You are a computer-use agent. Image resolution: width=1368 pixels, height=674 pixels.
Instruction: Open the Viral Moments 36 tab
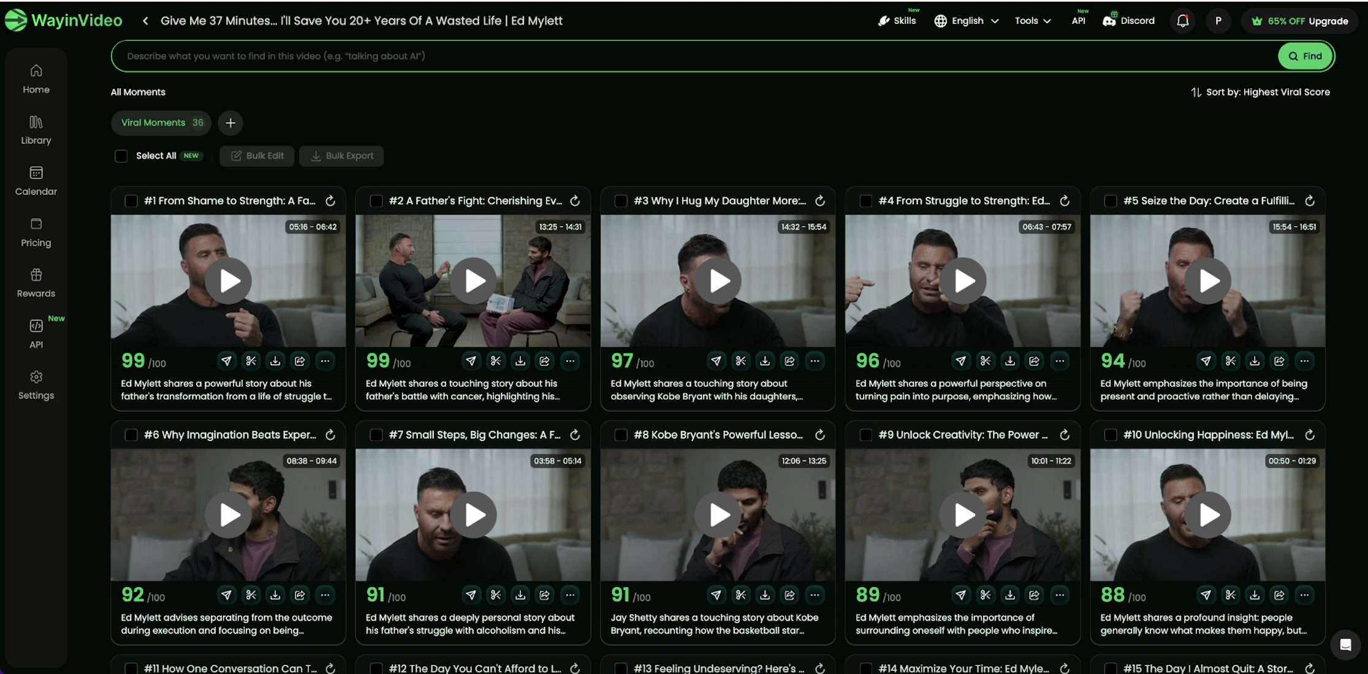161,123
